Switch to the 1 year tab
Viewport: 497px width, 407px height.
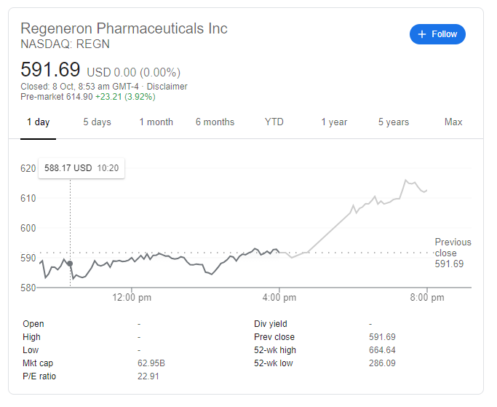[x=334, y=122]
